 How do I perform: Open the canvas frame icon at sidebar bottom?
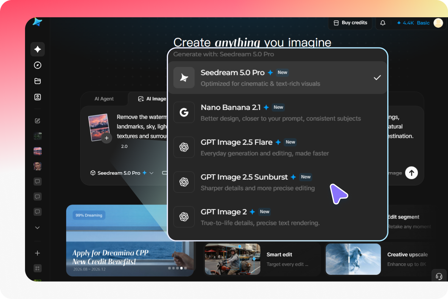click(38, 268)
